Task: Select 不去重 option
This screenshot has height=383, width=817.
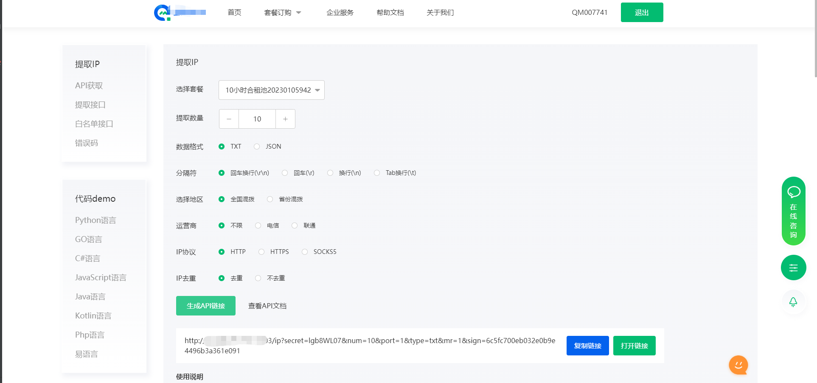Action: click(270, 278)
